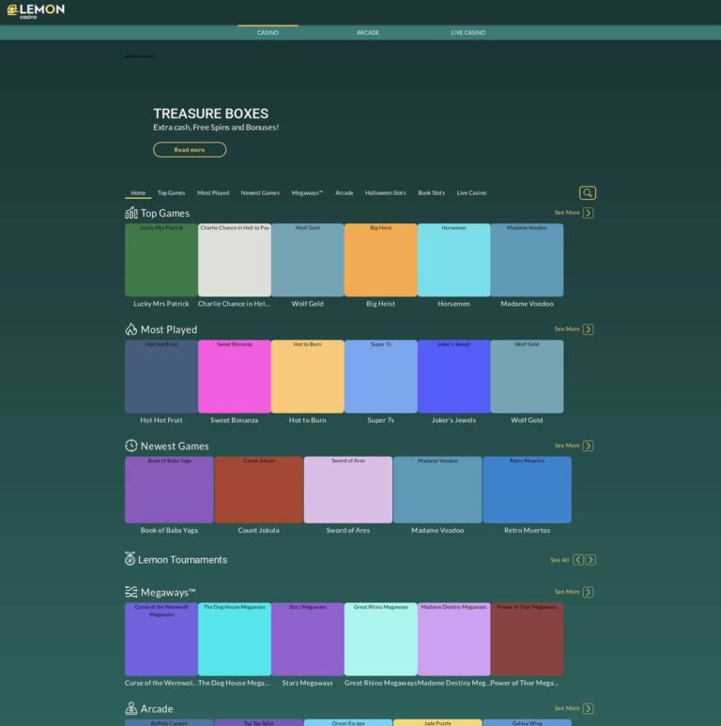This screenshot has height=726, width=721.
Task: Click the TREASURE BOXES banner heading
Action: click(x=211, y=113)
